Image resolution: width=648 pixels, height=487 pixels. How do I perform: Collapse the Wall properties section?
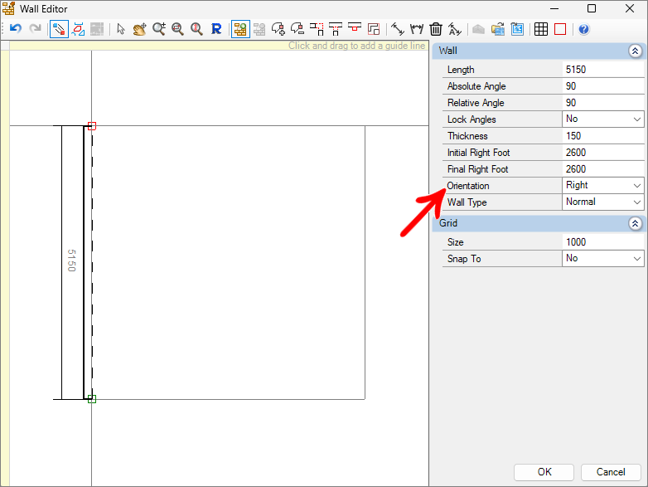coord(635,51)
